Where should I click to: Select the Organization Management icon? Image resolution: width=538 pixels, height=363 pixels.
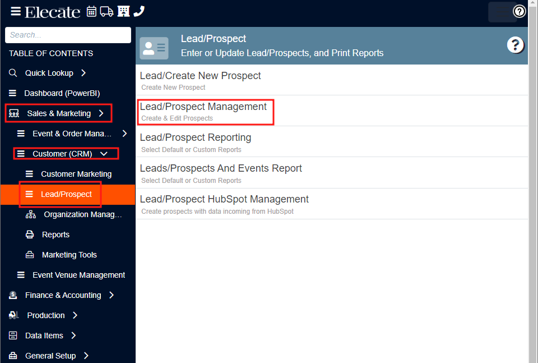[31, 214]
